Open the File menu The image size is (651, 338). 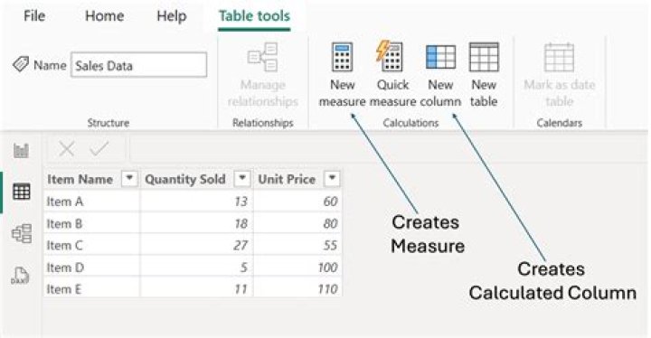34,15
